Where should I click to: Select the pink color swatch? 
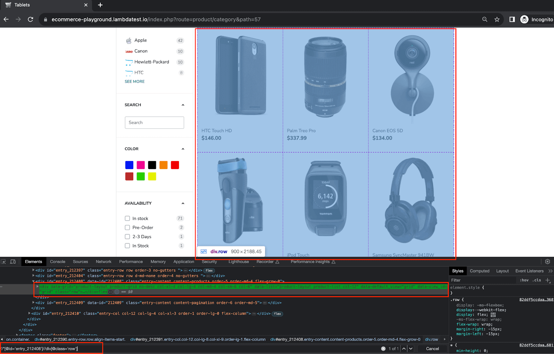pyautogui.click(x=141, y=165)
